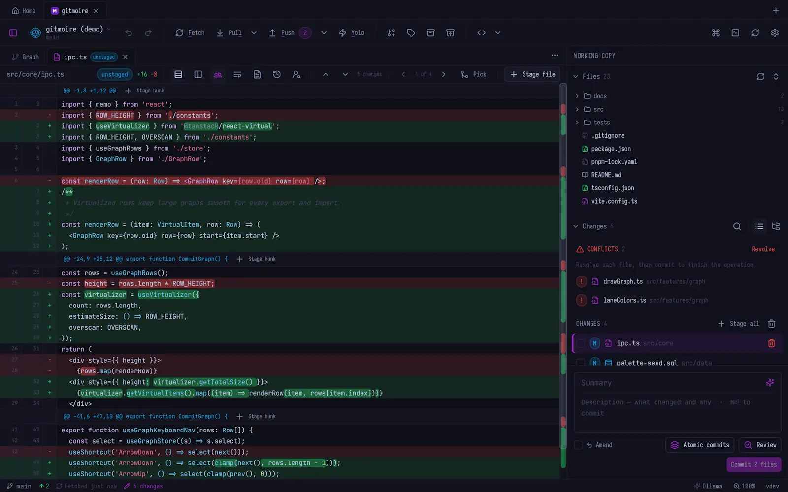Discard ipc.ts changes red trash
Screen dimensions: 788x492
coord(772,343)
